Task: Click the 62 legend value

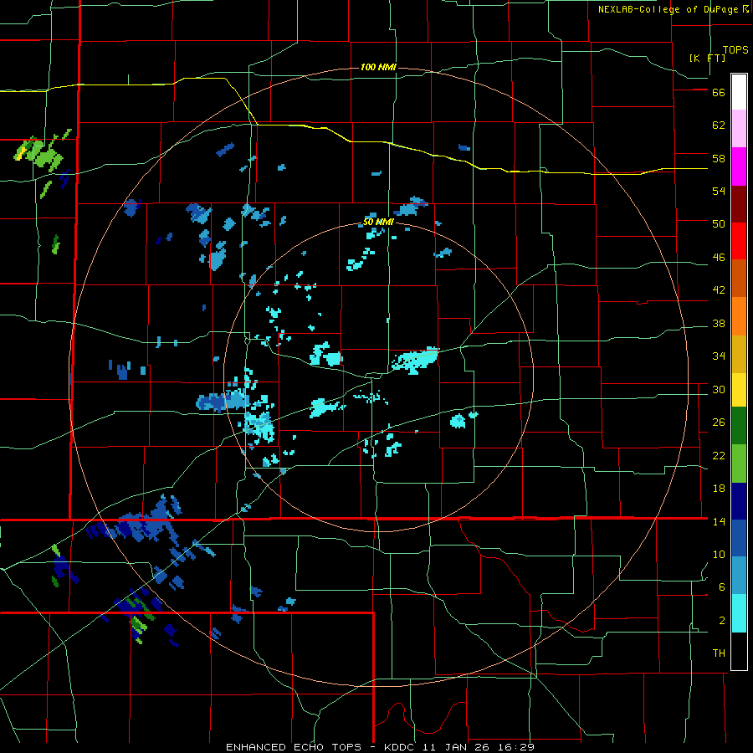Action: 719,125
